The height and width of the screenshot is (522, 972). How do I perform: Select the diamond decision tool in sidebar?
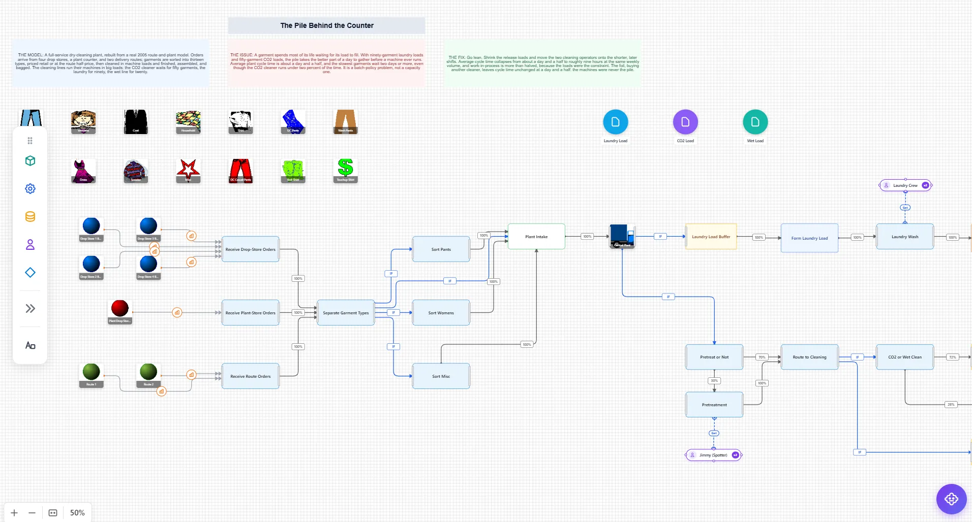(x=30, y=273)
